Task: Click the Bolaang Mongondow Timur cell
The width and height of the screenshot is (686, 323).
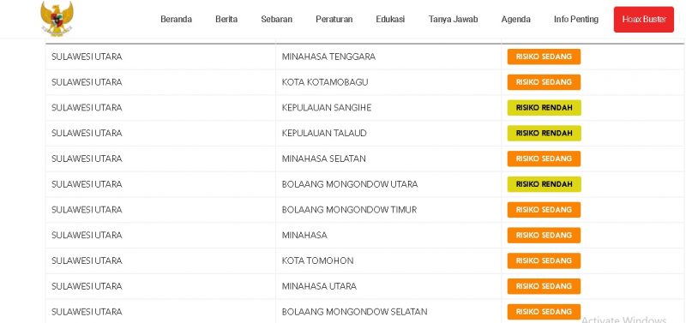Action: (388, 210)
